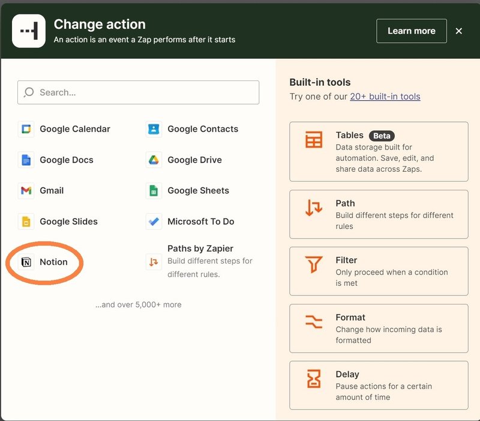Choose the Format card title

[x=350, y=318]
